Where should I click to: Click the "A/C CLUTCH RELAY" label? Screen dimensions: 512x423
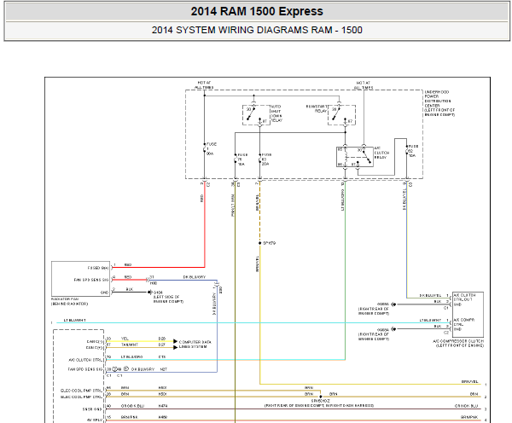[381, 153]
